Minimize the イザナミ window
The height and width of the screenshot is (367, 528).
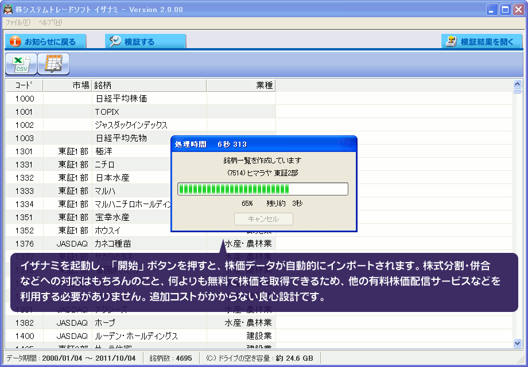[x=492, y=9]
